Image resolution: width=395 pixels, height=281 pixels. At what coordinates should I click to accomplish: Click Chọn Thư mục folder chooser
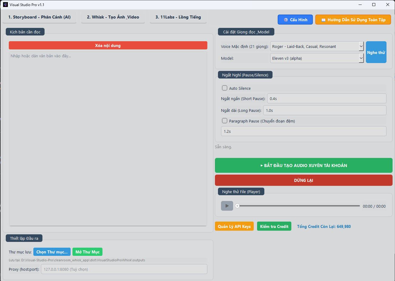pos(52,252)
